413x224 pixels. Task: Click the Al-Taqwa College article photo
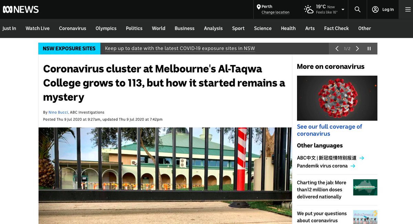[x=165, y=176]
